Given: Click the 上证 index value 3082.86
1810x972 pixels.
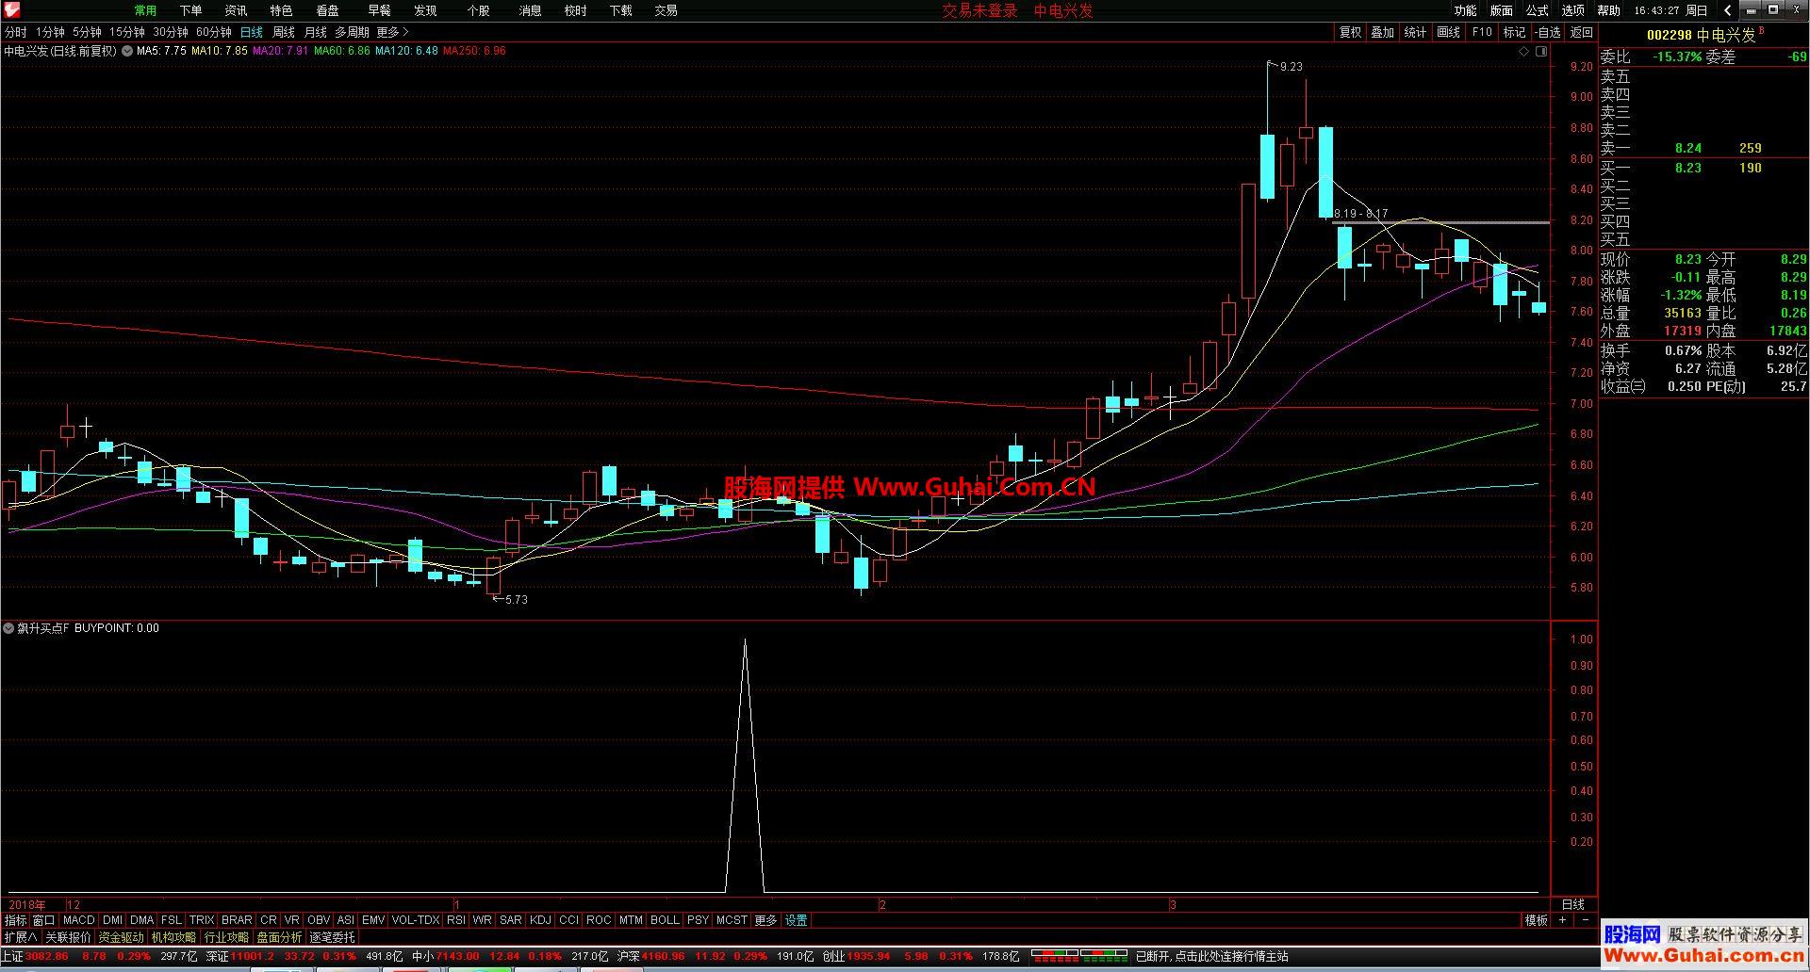Looking at the screenshot, I should 47,956.
